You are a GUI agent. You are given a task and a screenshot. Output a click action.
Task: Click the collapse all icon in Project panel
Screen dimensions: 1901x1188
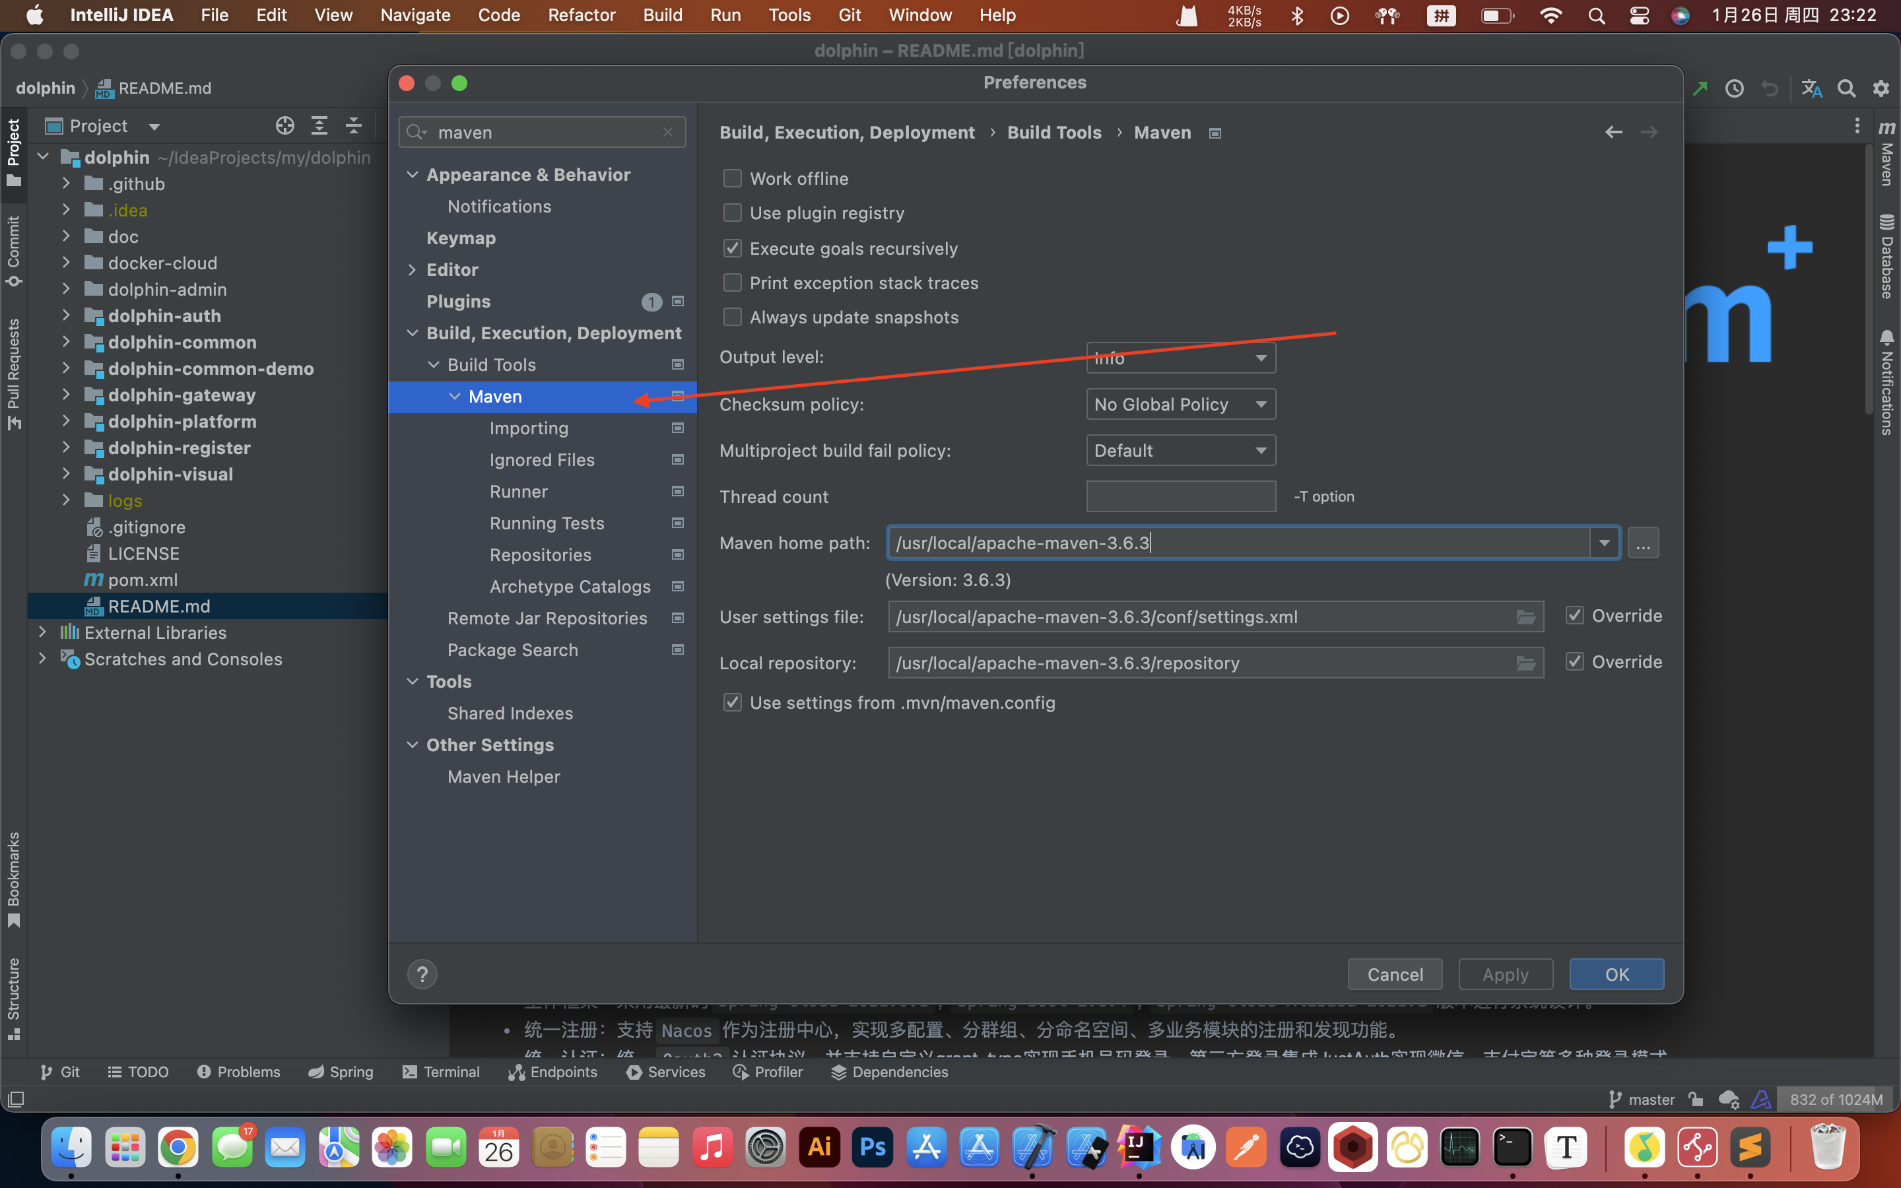354,125
